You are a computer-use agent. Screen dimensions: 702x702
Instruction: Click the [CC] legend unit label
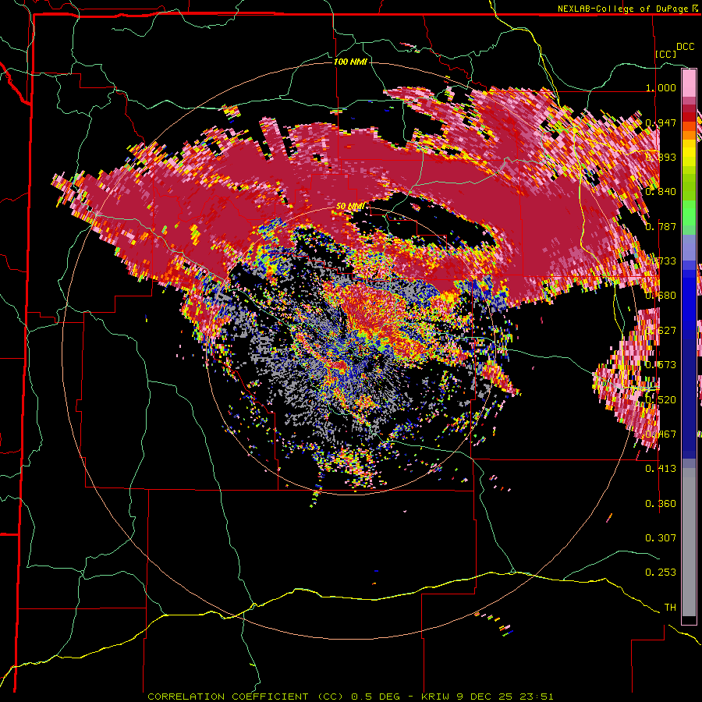666,54
